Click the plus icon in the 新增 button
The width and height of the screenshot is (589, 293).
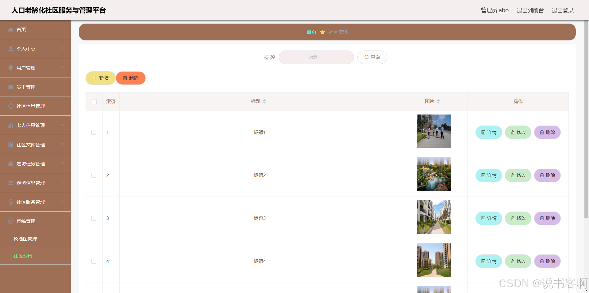95,78
